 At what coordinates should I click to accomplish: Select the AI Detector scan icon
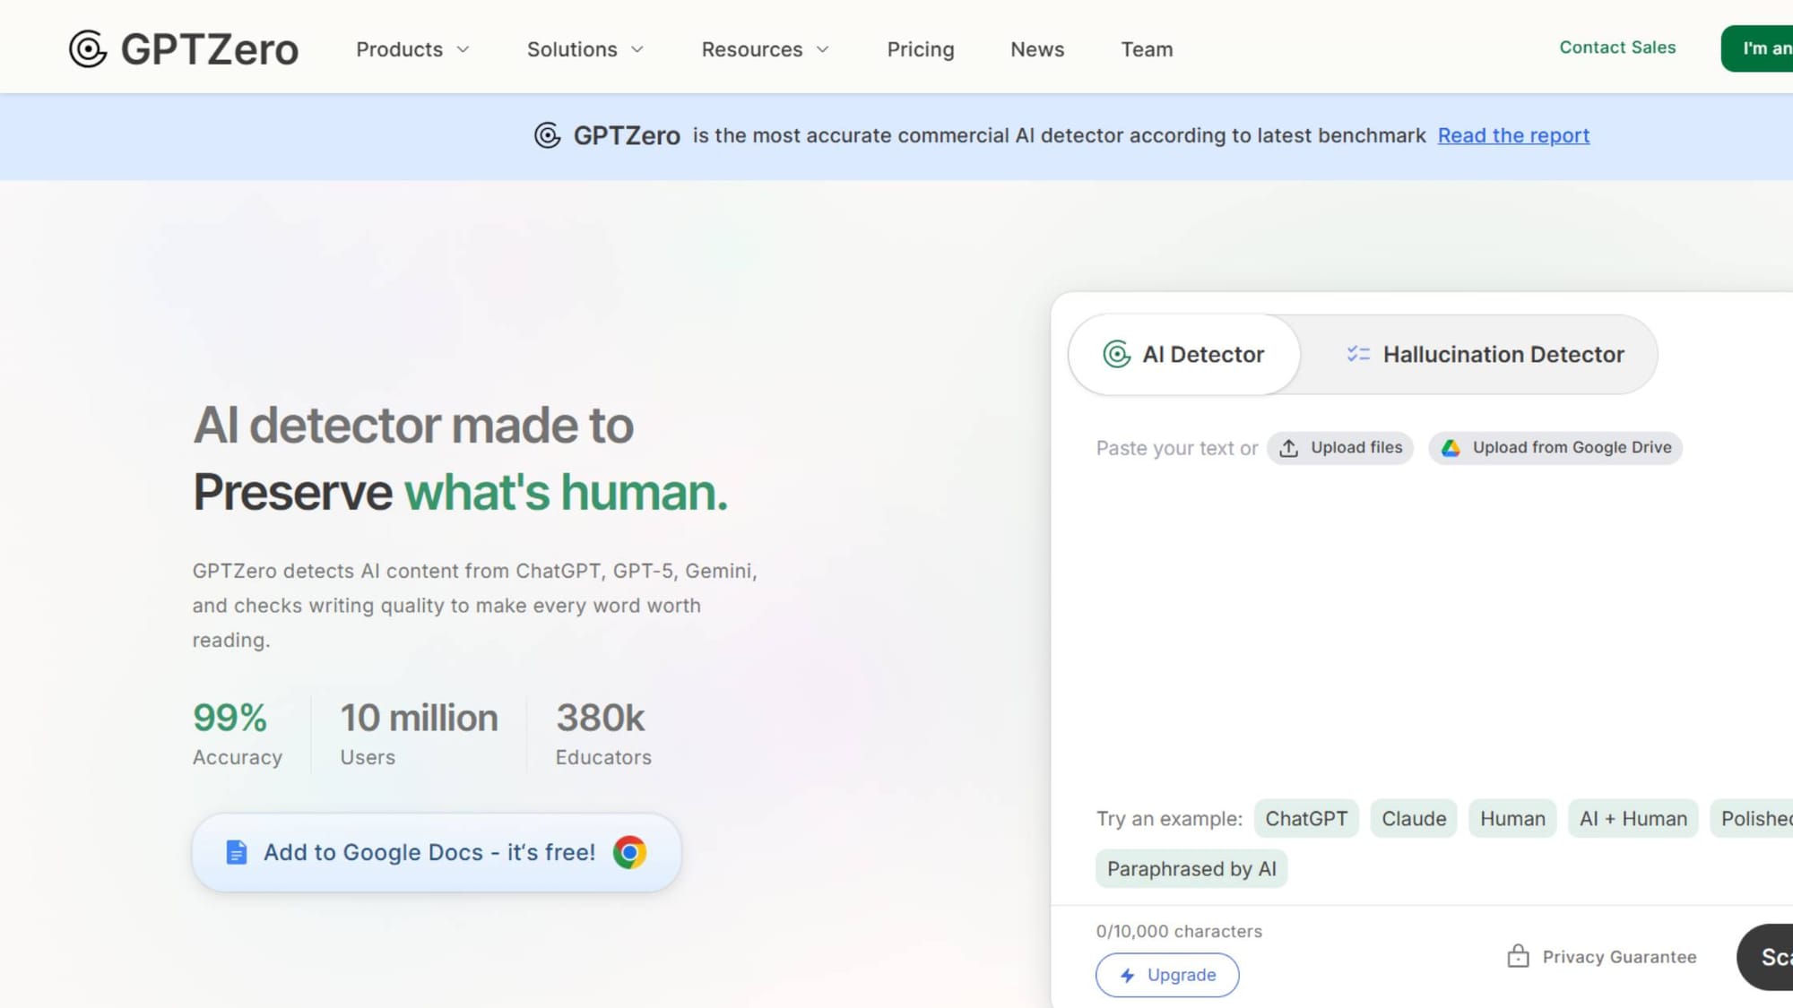1115,354
